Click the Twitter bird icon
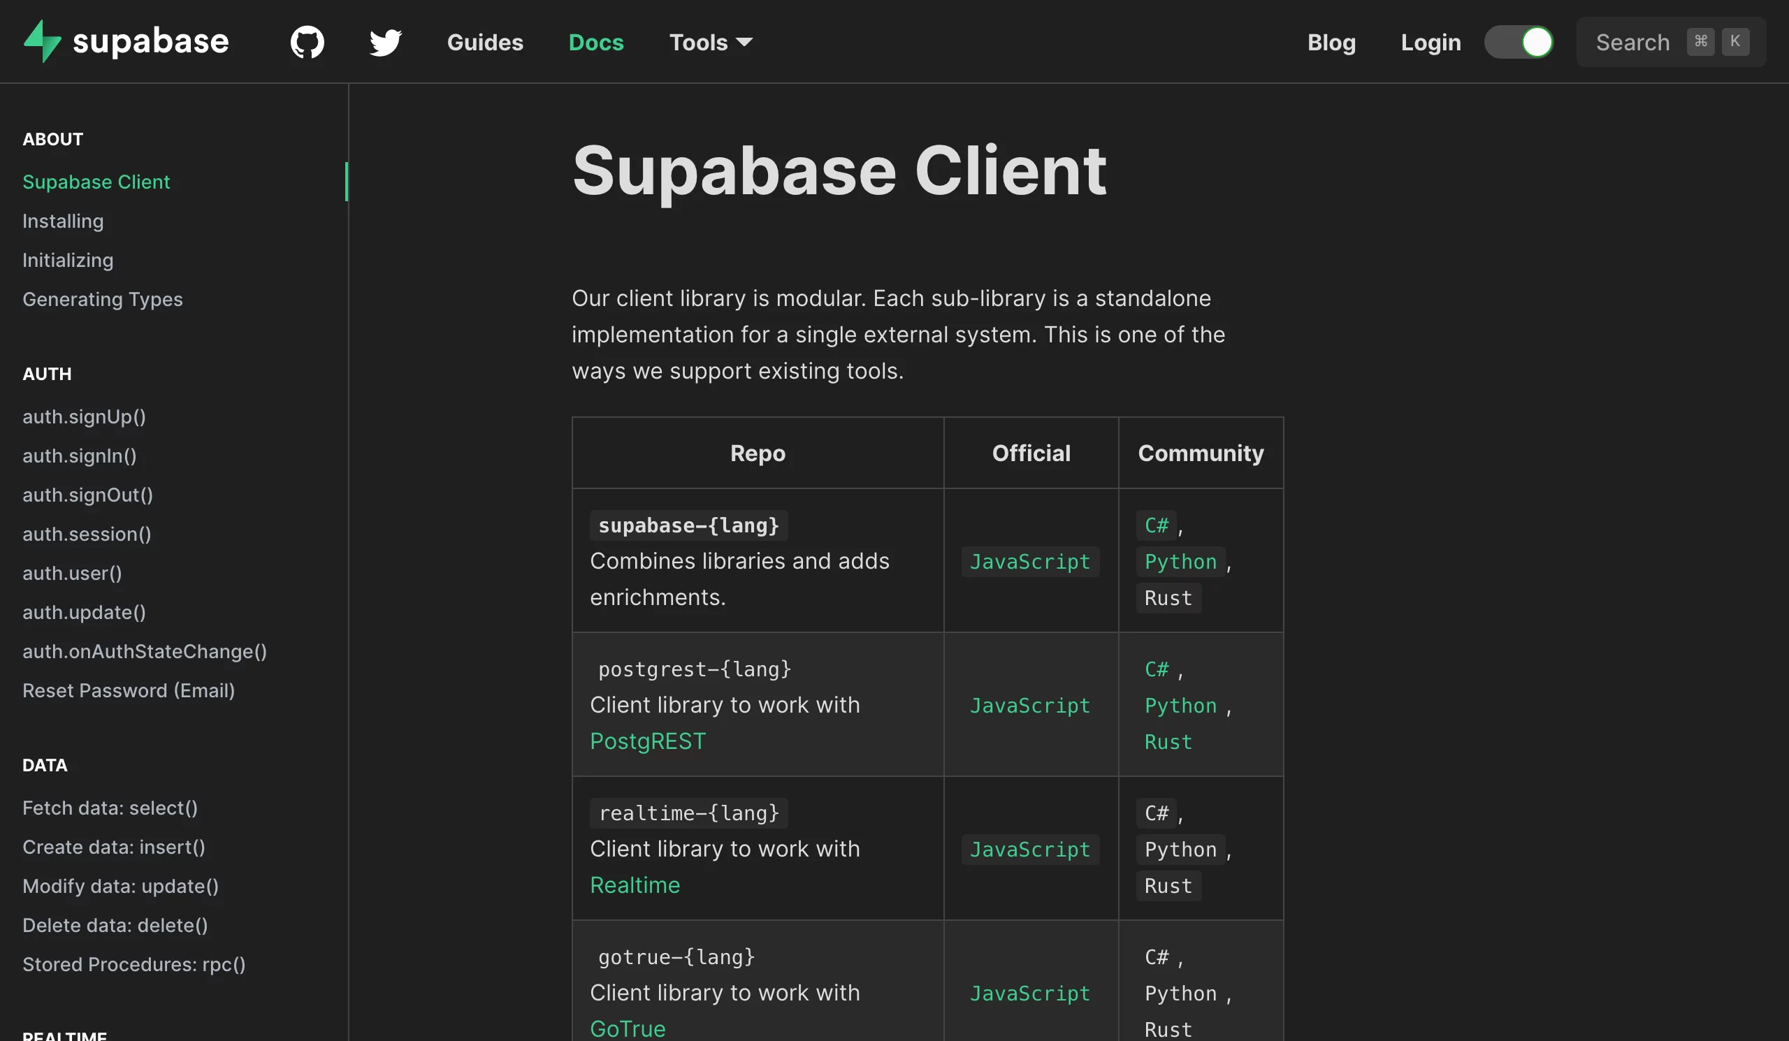This screenshot has width=1789, height=1041. click(385, 41)
